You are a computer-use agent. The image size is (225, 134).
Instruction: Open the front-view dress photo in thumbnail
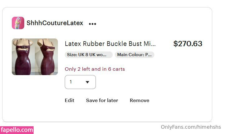coord(23,57)
